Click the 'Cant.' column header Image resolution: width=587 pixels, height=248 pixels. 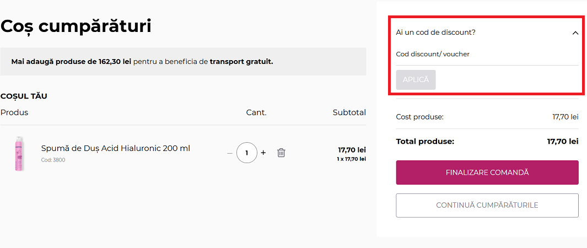(256, 112)
